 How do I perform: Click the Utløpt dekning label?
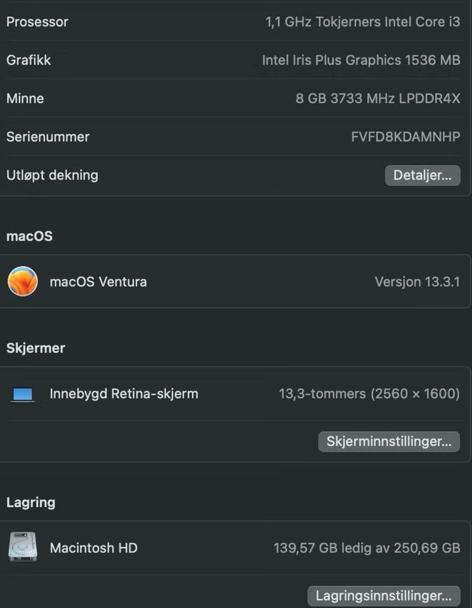point(52,175)
